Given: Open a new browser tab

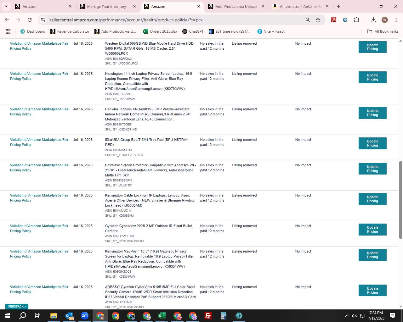Looking at the screenshot, I should (338, 6).
